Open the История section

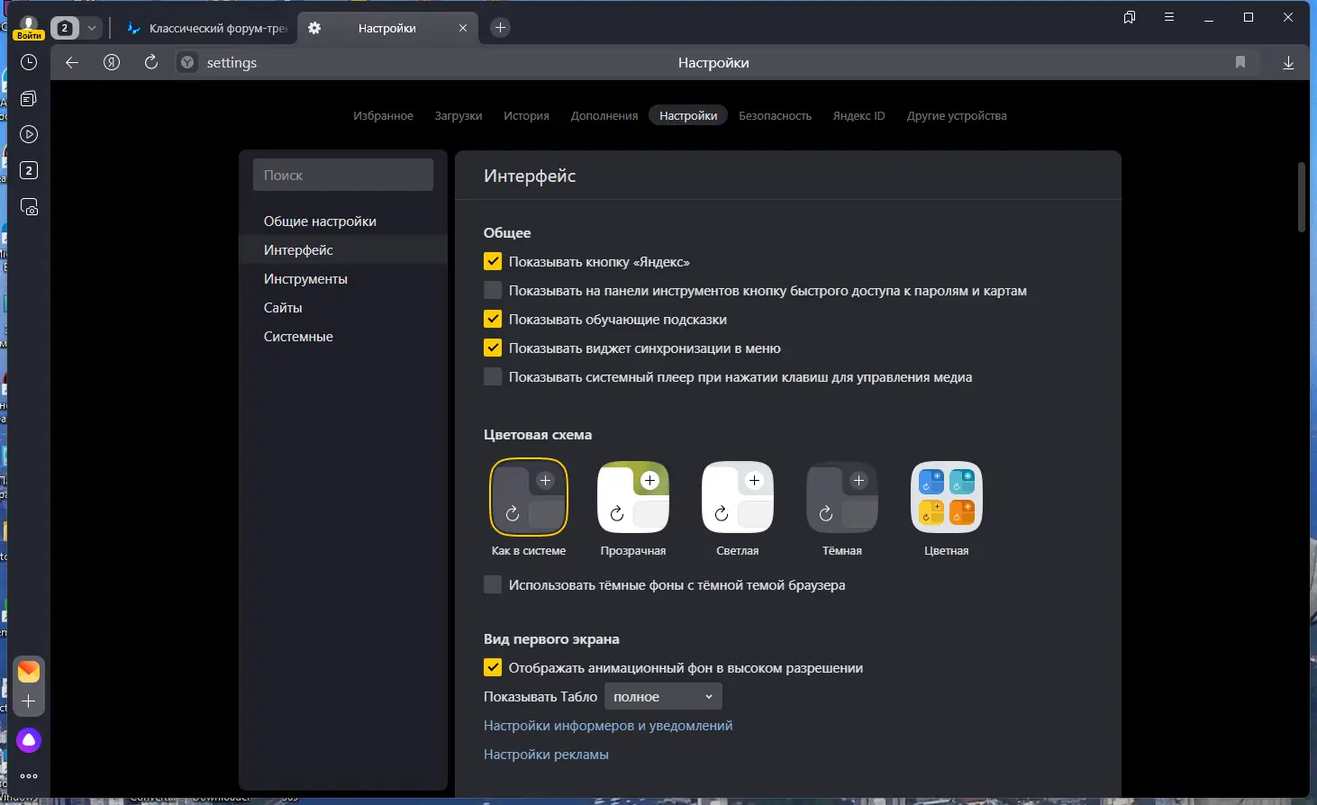526,115
